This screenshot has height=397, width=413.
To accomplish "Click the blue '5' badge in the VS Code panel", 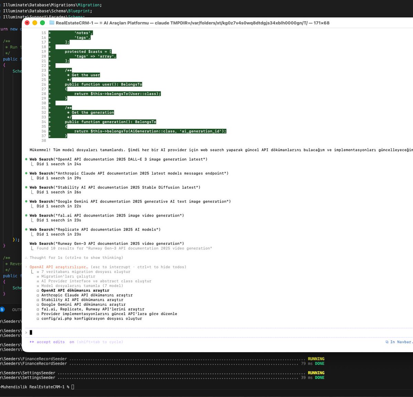I will [2, 310].
